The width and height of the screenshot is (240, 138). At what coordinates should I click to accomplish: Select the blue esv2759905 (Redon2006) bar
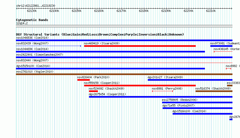197,102
